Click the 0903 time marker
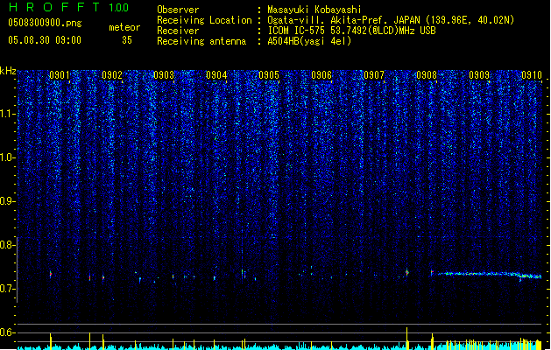 tap(164, 75)
